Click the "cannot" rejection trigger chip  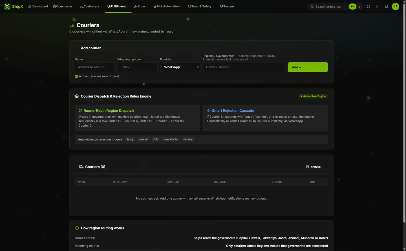(144, 140)
